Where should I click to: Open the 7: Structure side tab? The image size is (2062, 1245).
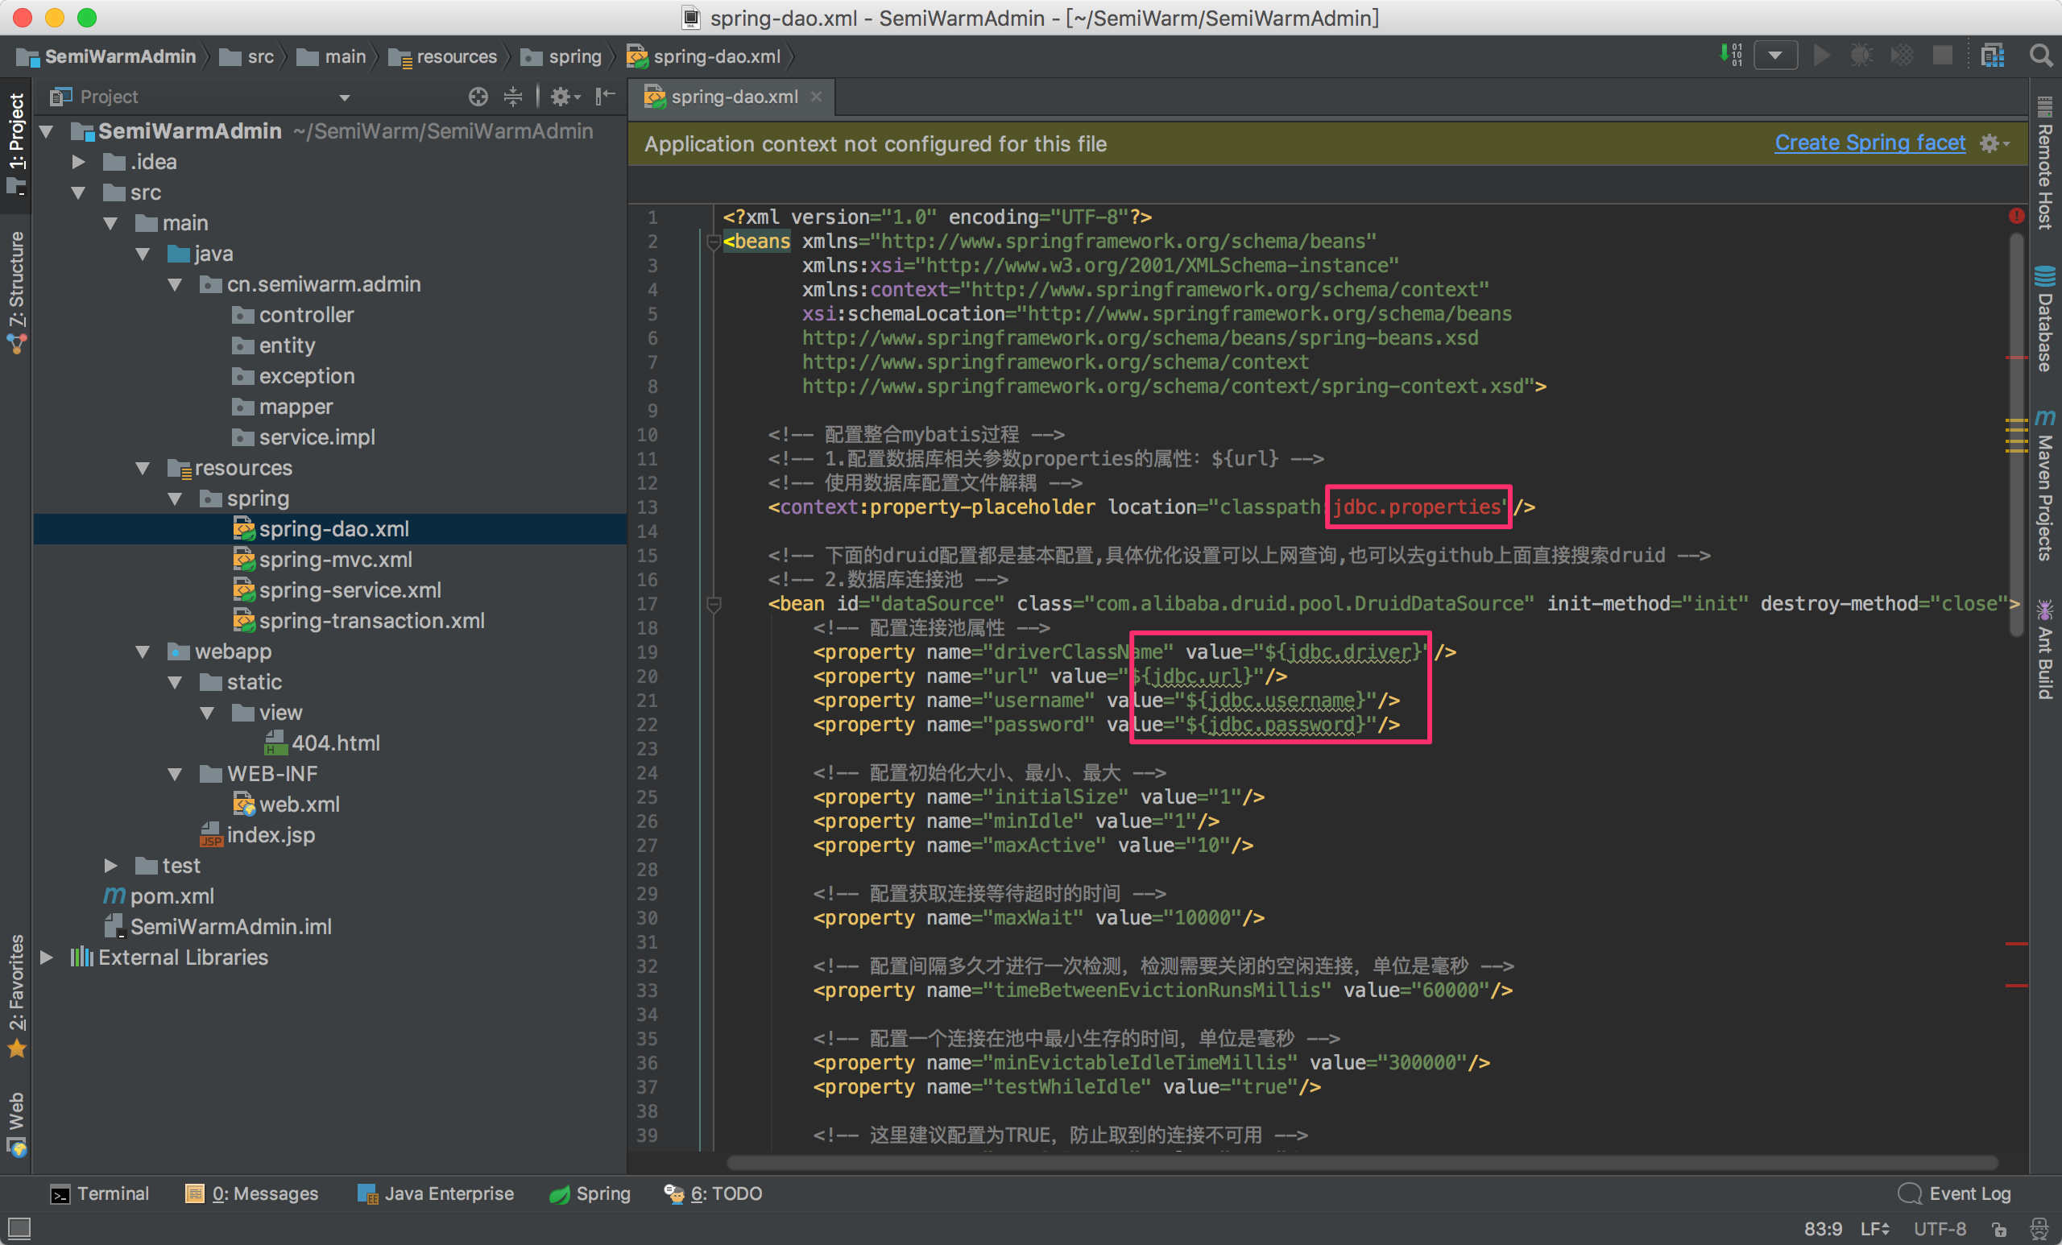pos(17,292)
